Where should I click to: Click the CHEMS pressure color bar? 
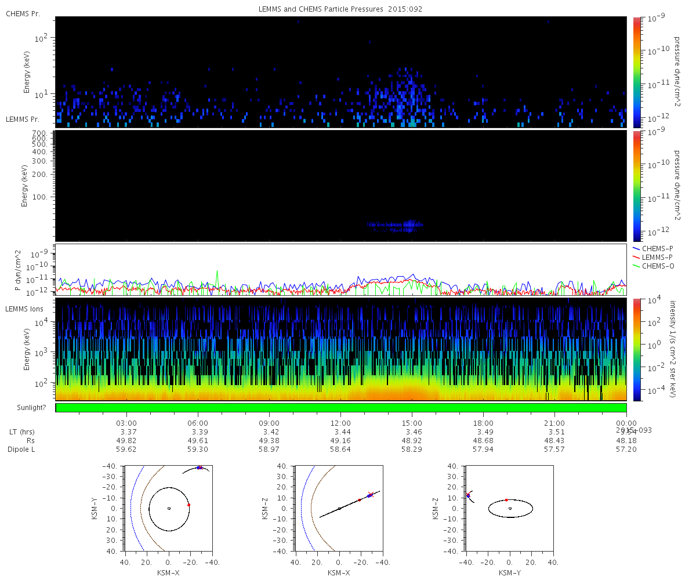(636, 72)
